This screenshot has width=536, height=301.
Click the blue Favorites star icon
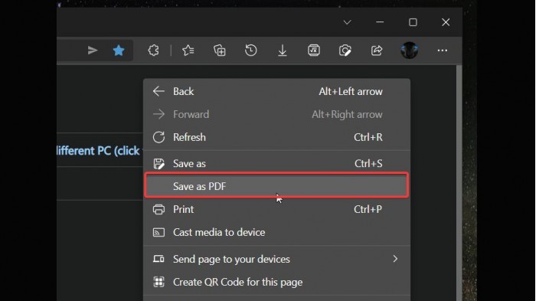coord(119,51)
